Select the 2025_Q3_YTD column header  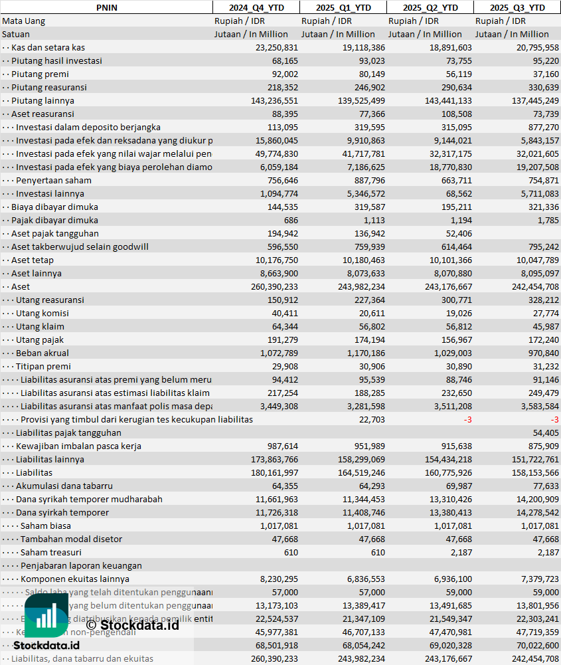click(517, 7)
